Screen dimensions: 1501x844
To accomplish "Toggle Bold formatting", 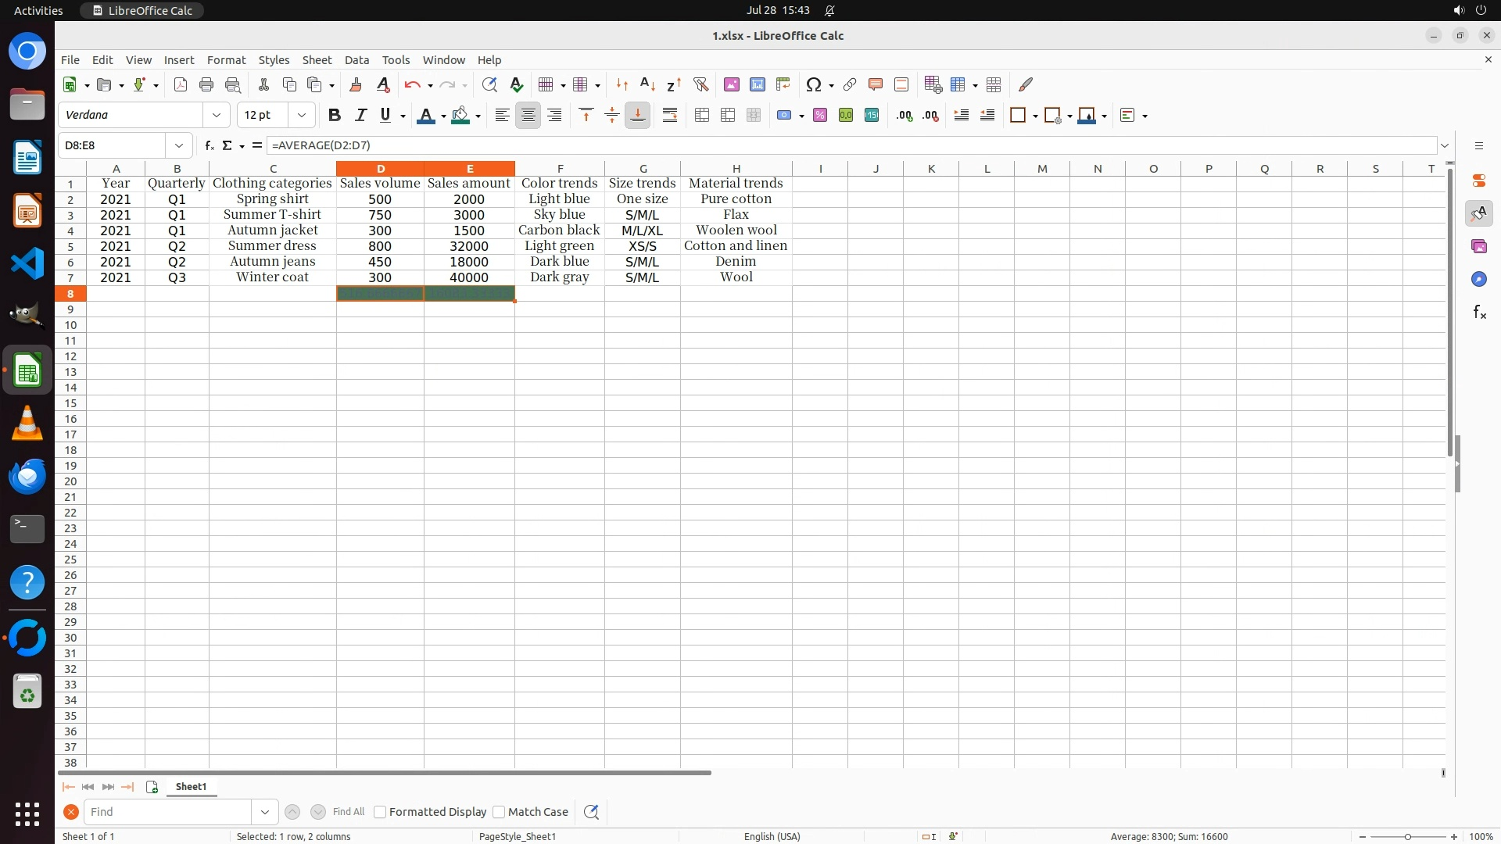I will click(x=335, y=116).
